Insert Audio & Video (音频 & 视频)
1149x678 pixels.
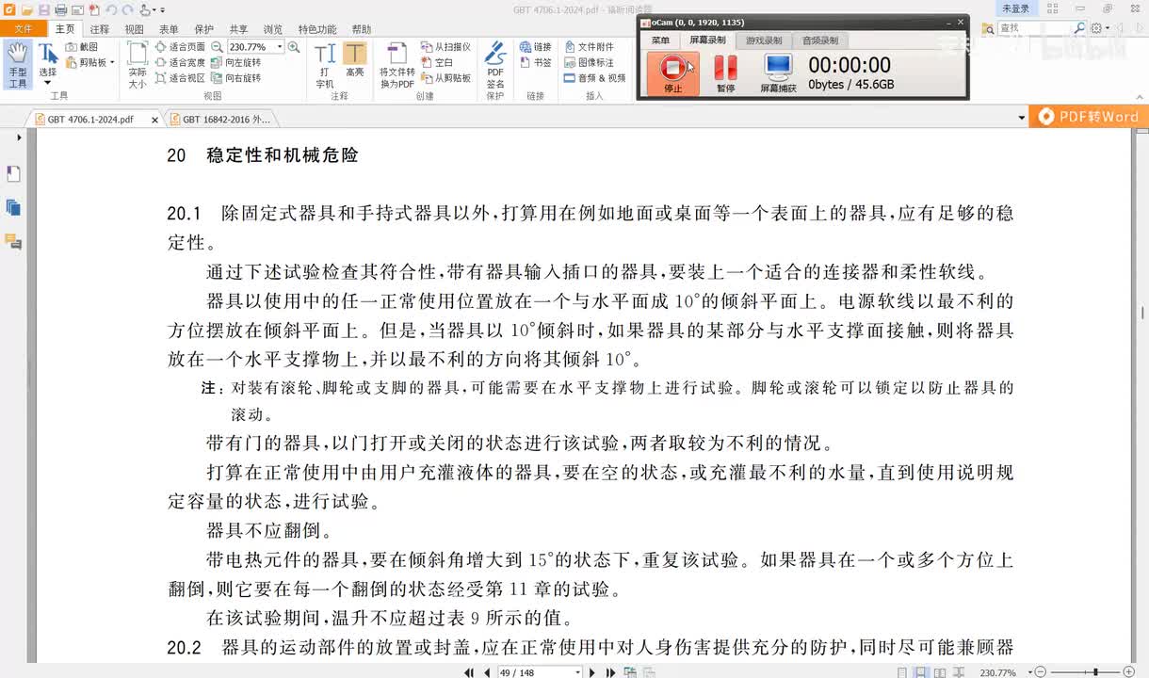point(595,78)
